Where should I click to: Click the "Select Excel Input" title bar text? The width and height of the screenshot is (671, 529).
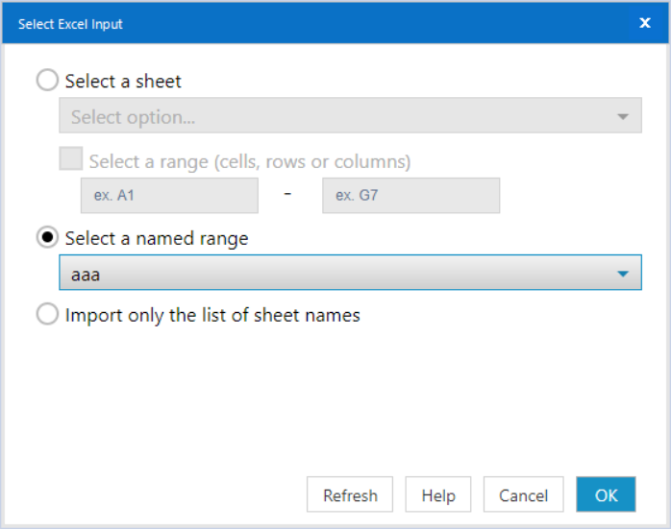coord(70,24)
